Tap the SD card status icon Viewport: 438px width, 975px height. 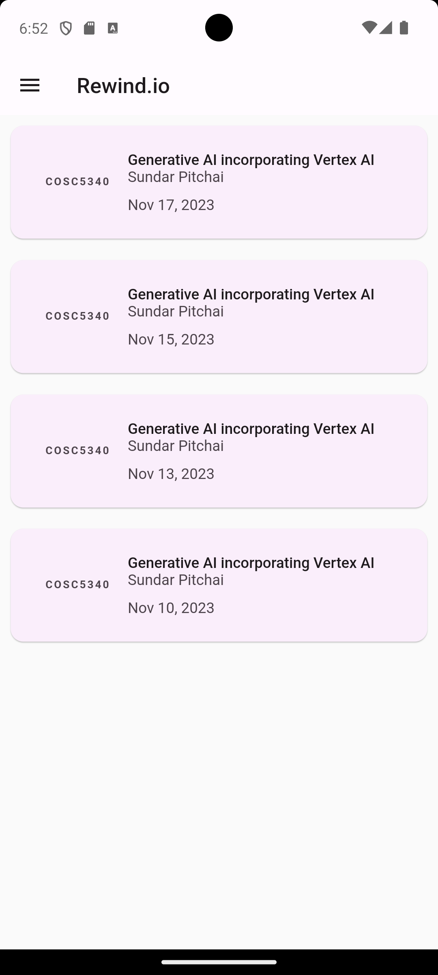[89, 28]
